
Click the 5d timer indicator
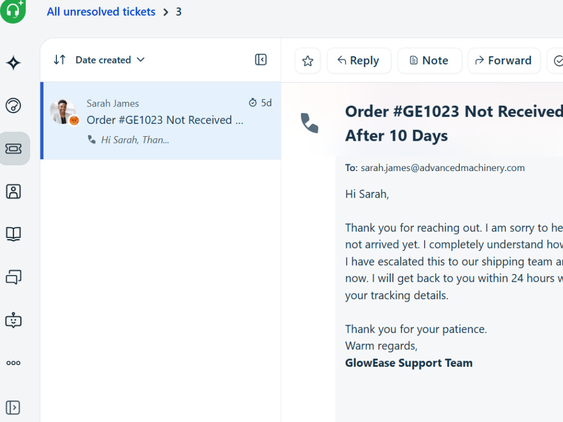pyautogui.click(x=260, y=103)
